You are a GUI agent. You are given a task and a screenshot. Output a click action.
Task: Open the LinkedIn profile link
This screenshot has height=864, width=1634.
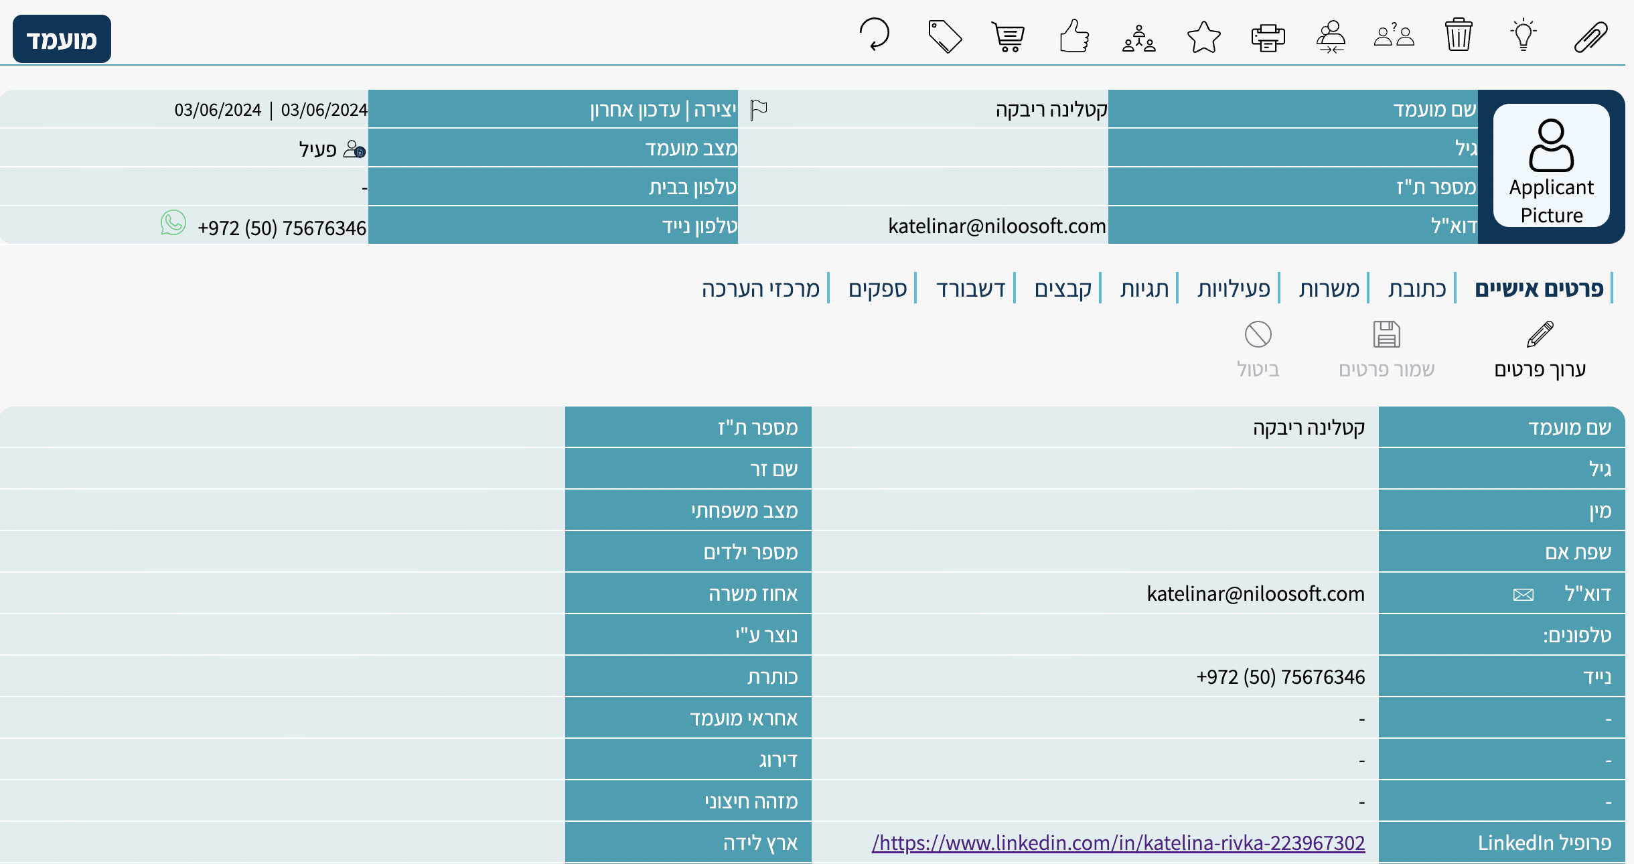1118,843
